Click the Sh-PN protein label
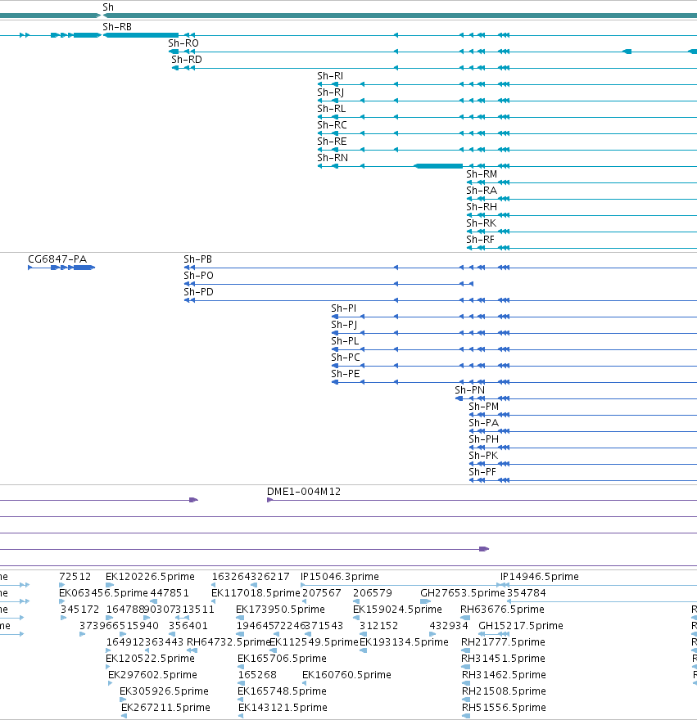The width and height of the screenshot is (697, 720). coord(470,390)
